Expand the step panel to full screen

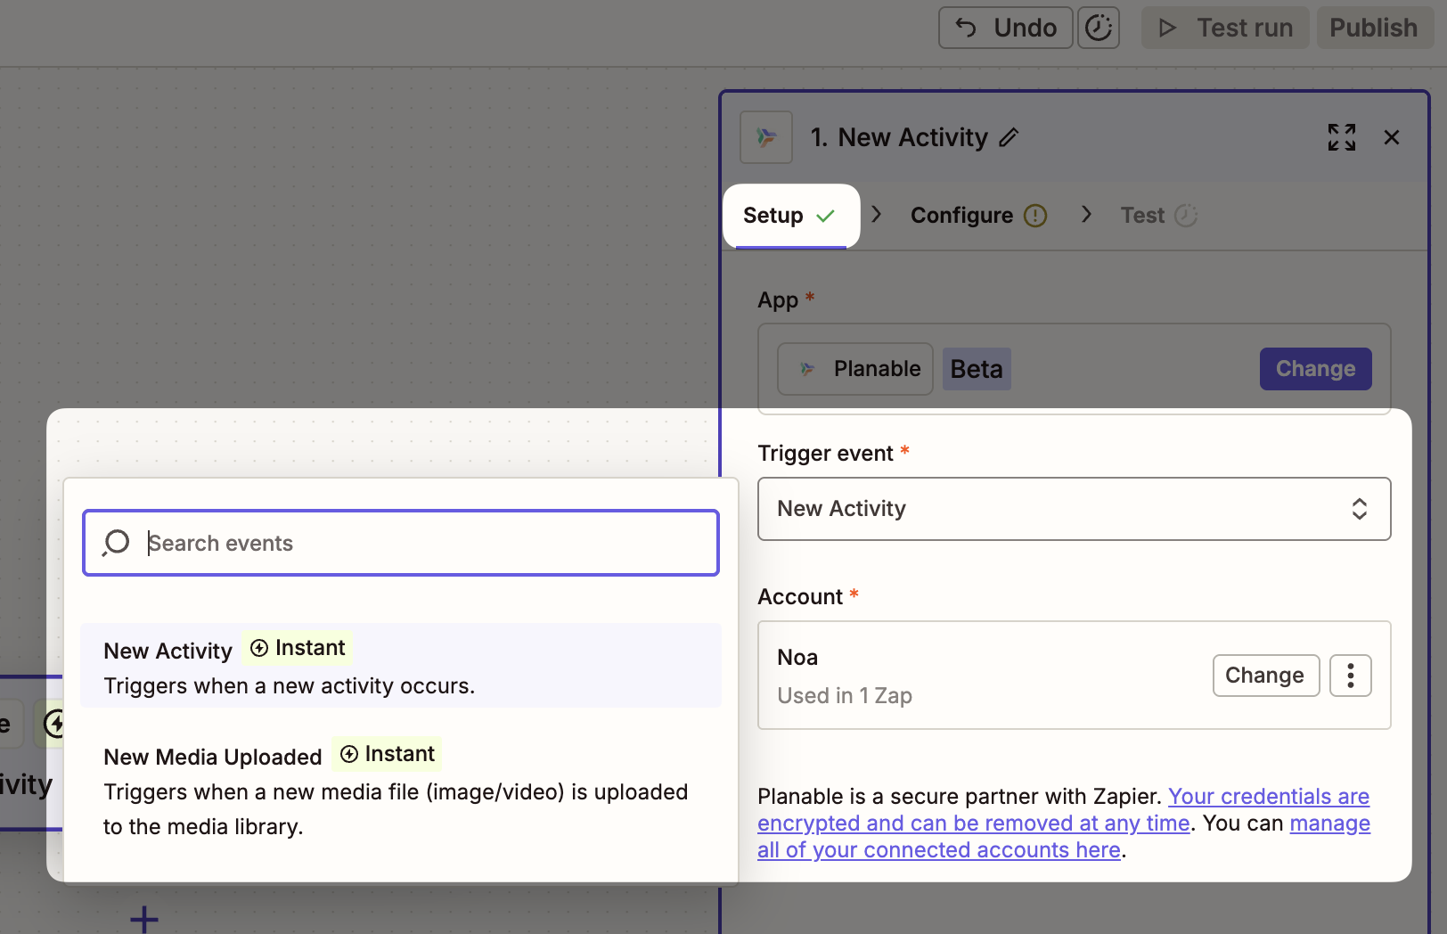click(1341, 137)
